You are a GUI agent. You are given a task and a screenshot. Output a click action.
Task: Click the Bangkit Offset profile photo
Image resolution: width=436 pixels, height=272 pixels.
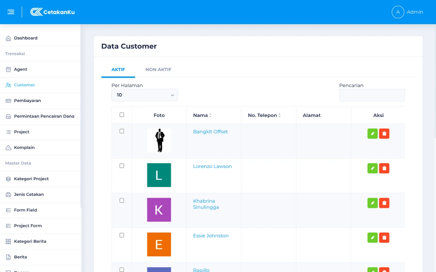pyautogui.click(x=159, y=140)
